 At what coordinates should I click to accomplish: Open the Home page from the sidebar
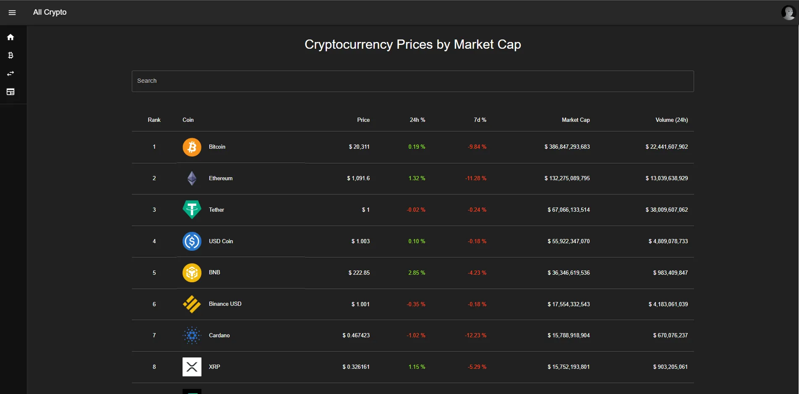coord(10,37)
